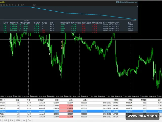This screenshot has height=122, width=162.
Task: Sort trades by the 交易品种 column header
Action: point(41,100)
